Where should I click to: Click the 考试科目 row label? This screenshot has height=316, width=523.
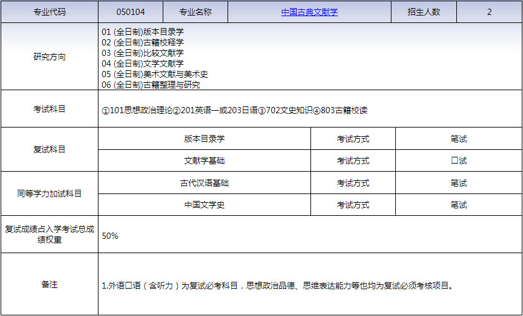pos(49,109)
